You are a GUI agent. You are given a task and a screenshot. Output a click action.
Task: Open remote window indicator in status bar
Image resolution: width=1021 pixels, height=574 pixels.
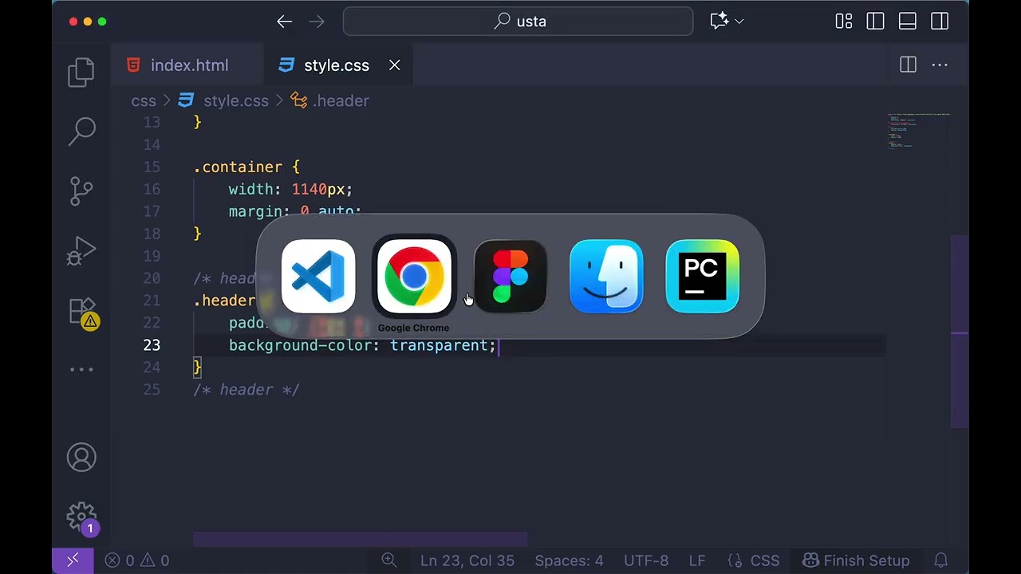[x=73, y=560]
